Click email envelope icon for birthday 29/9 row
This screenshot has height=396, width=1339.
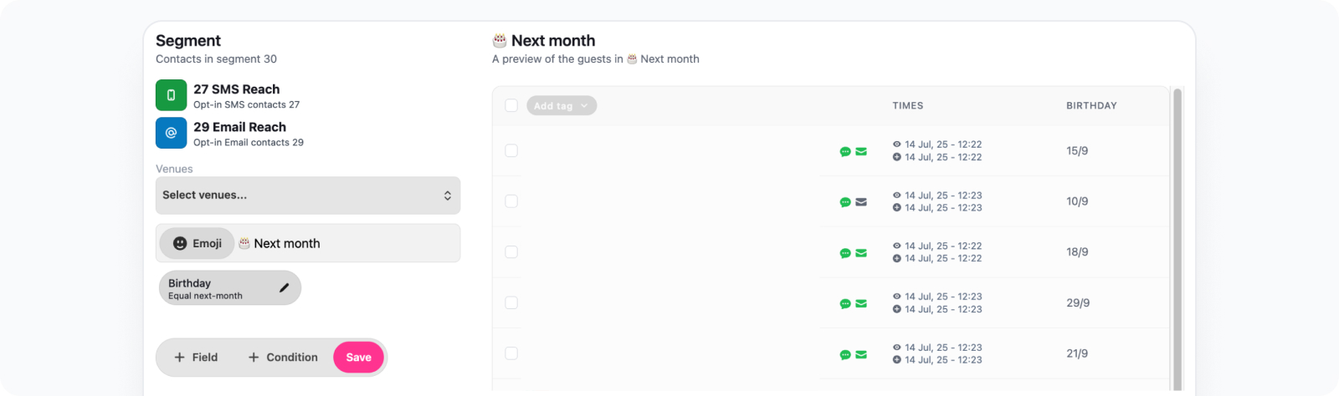pyautogui.click(x=861, y=304)
